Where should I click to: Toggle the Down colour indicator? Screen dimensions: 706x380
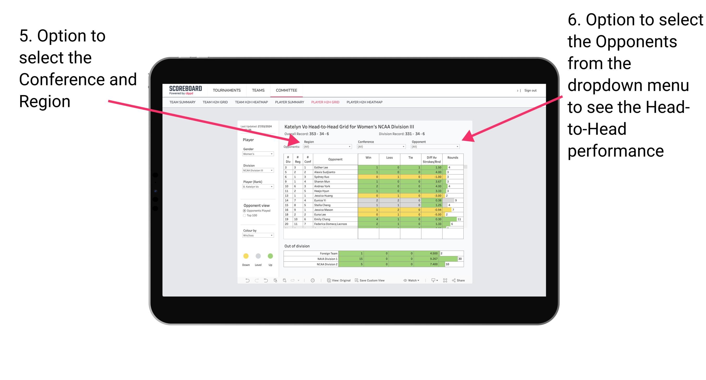(x=246, y=256)
